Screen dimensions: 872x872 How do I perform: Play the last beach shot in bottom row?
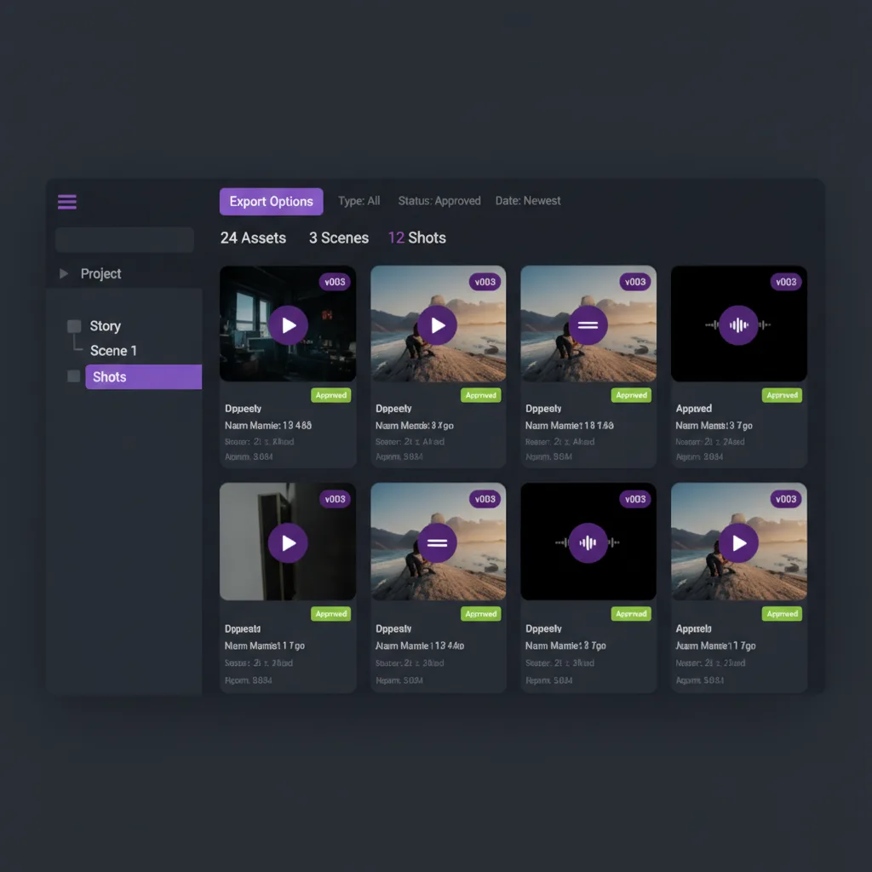click(x=738, y=542)
